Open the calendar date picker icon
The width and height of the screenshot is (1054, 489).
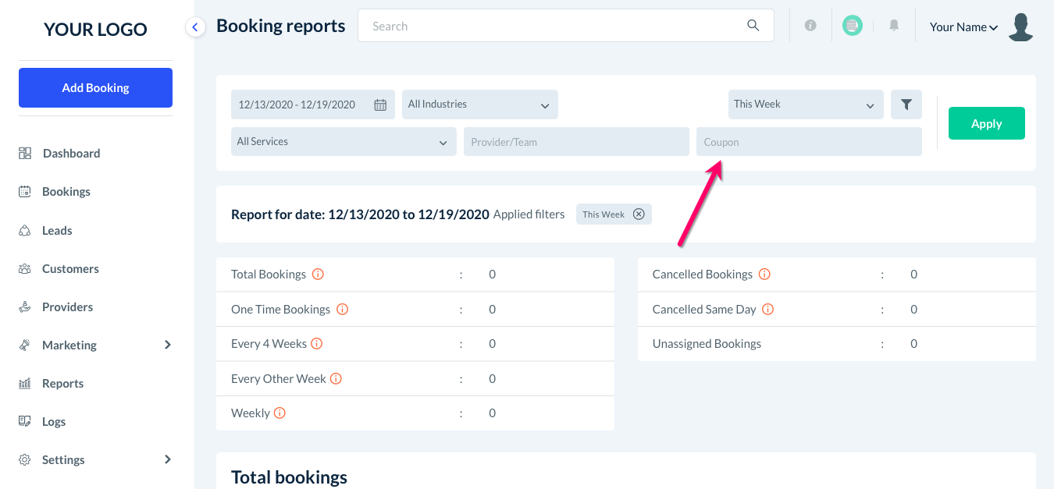[x=380, y=105]
